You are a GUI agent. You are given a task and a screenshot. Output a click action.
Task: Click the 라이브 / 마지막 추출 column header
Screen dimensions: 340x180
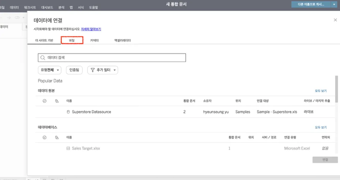tap(317, 101)
